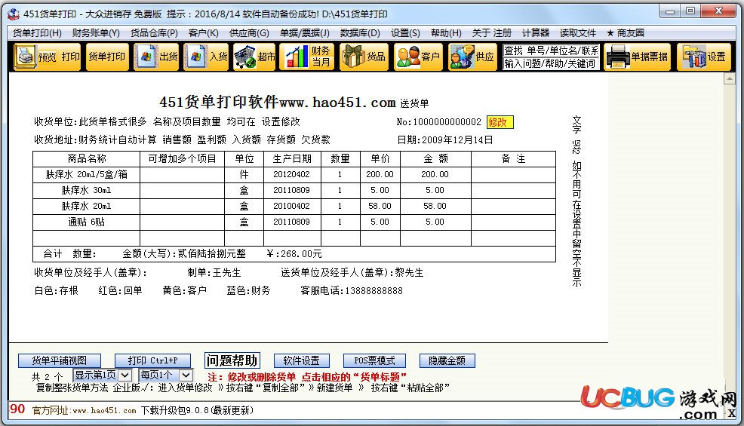Image resolution: width=744 pixels, height=426 pixels.
Task: Open 单据/票据(J) menu
Action: 305,32
